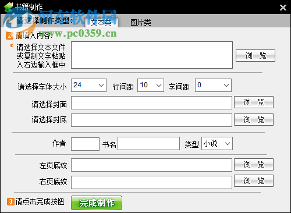
Task: Browse for left page background texture
Action: pyautogui.click(x=254, y=165)
